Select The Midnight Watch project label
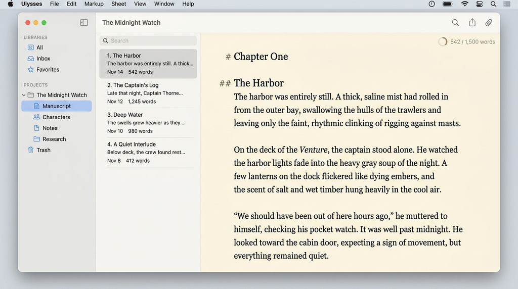 tap(62, 95)
